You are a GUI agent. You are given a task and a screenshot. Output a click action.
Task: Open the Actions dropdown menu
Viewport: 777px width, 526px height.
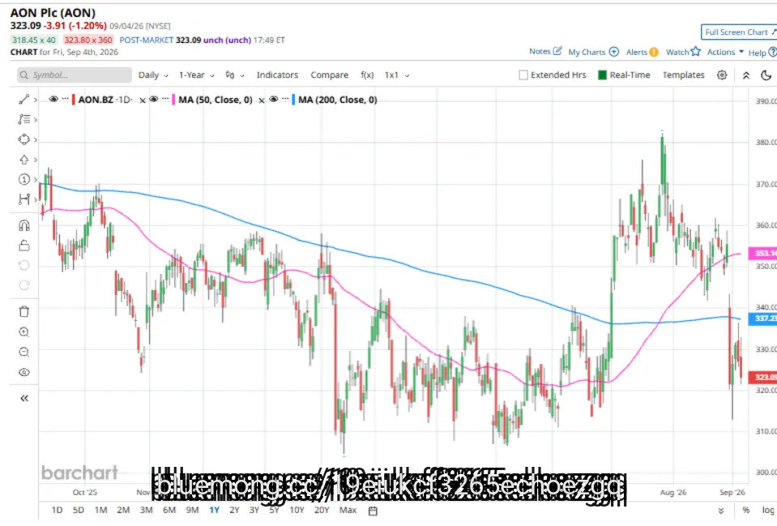(725, 52)
